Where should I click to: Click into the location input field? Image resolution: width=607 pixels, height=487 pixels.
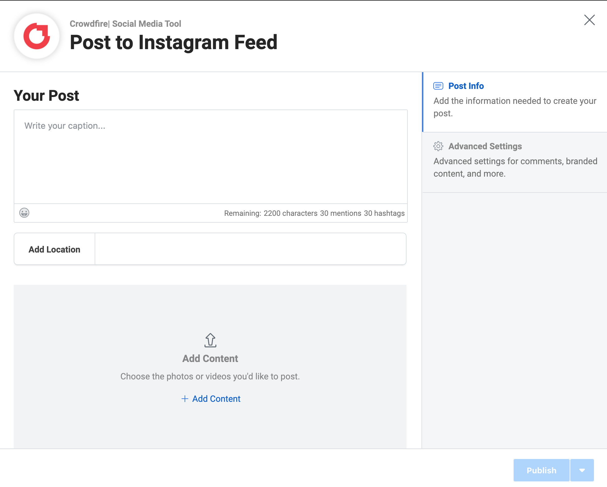pyautogui.click(x=250, y=249)
